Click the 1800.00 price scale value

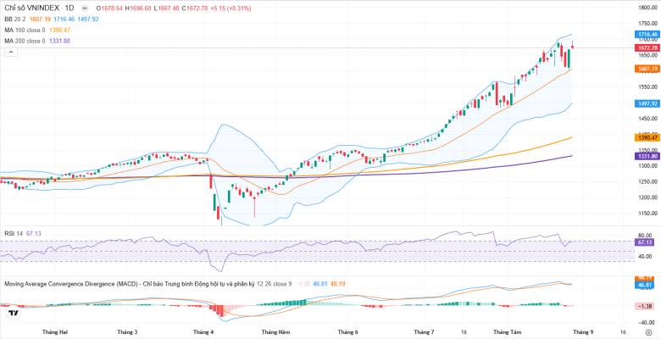(x=649, y=8)
